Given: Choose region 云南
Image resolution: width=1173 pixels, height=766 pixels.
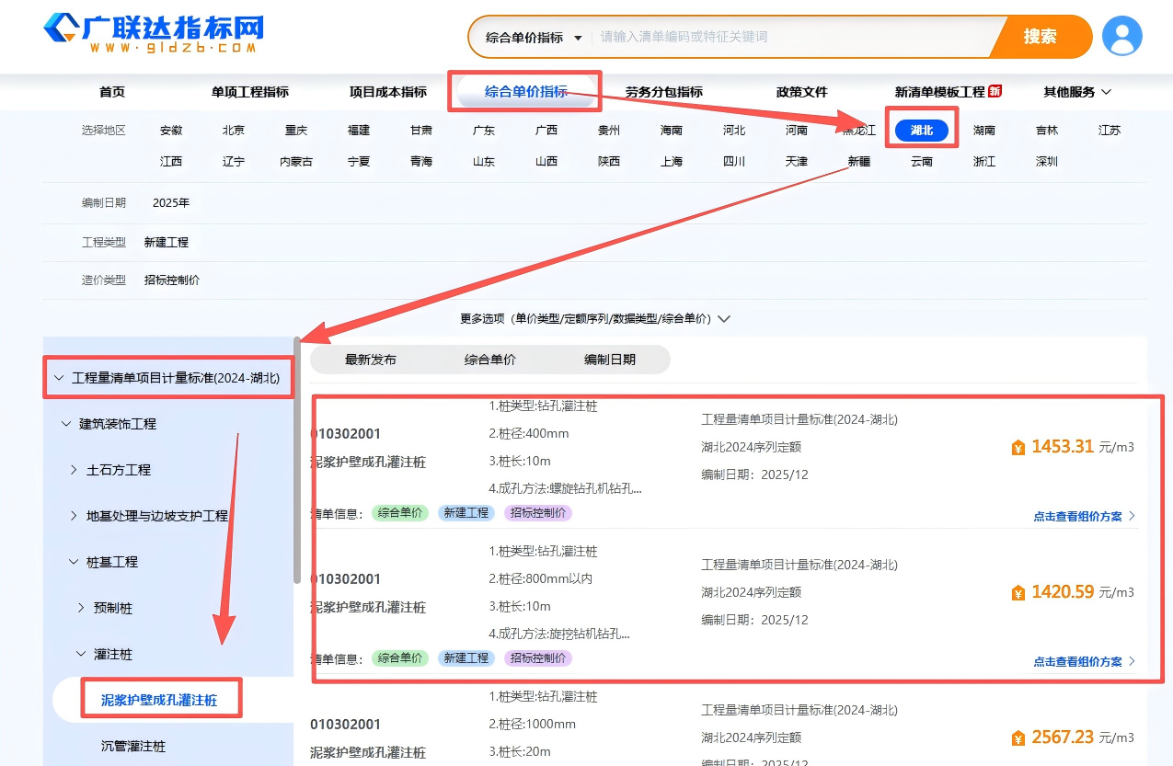Looking at the screenshot, I should pos(922,162).
